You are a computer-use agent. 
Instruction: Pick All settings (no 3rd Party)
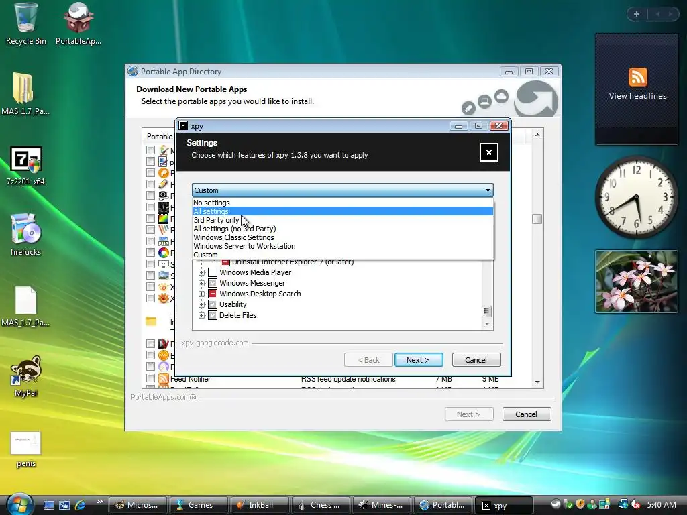point(343,229)
